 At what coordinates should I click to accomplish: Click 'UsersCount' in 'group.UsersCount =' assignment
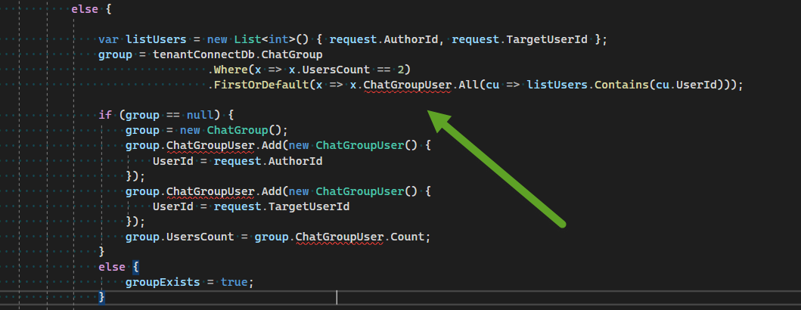pos(200,237)
